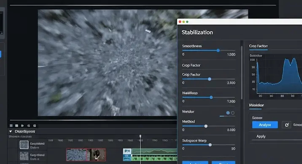Click the yellow minimize button of Stabilization window
The image size is (302, 164).
coord(183,22)
